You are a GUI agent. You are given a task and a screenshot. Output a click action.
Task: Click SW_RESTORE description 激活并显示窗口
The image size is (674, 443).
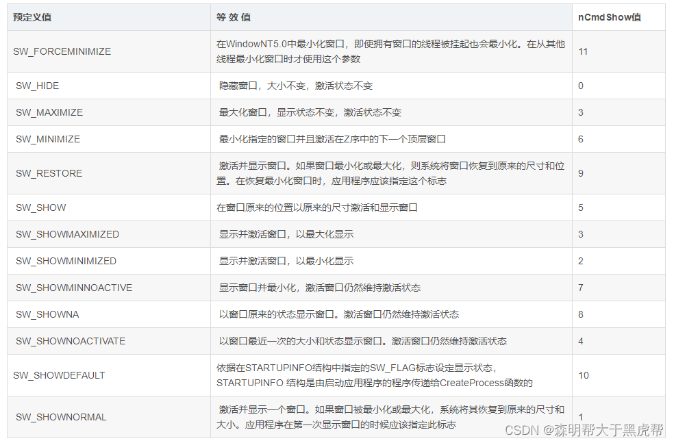pyautogui.click(x=390, y=174)
